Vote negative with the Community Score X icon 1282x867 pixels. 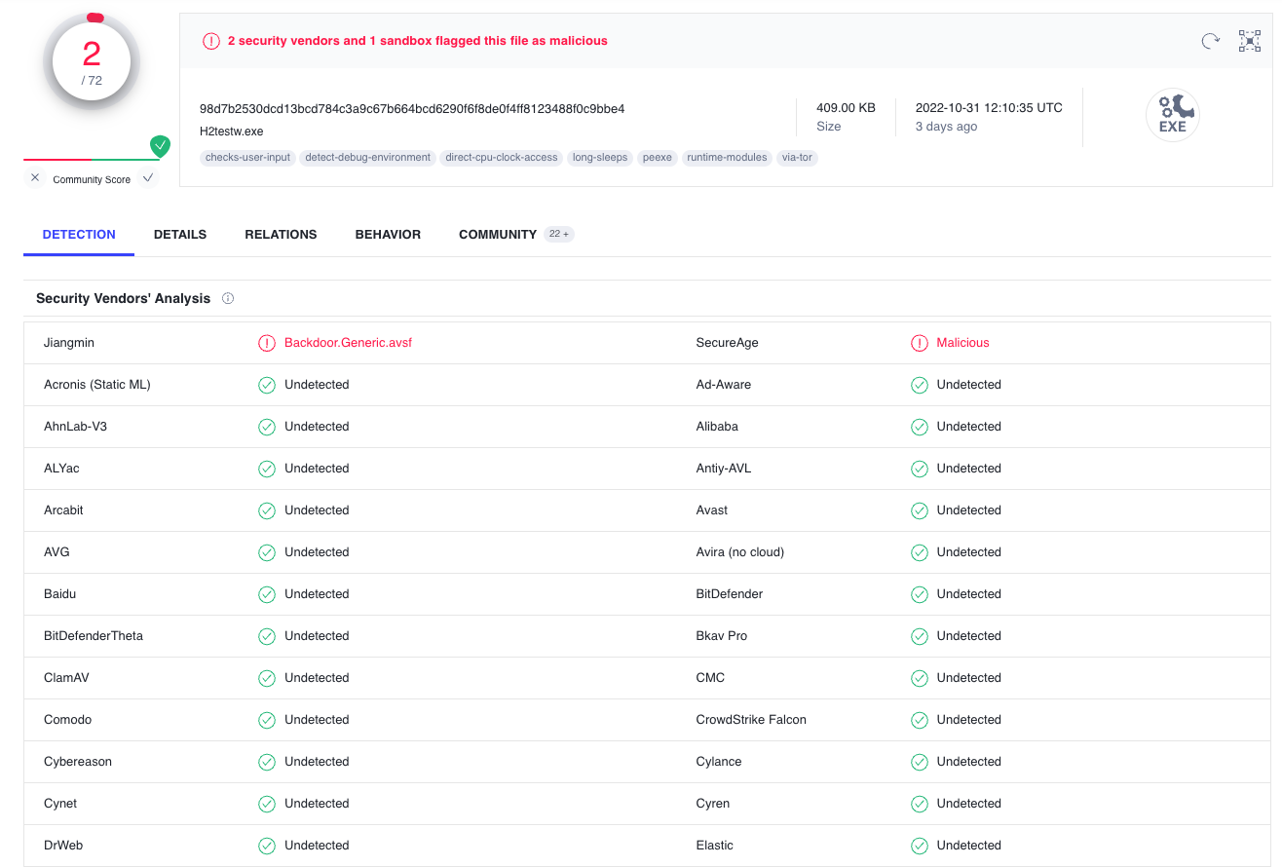coord(35,178)
